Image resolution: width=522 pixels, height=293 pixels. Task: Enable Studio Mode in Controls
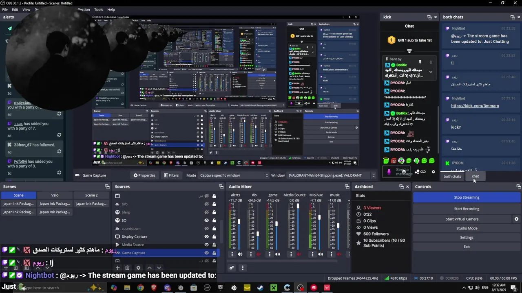467,228
